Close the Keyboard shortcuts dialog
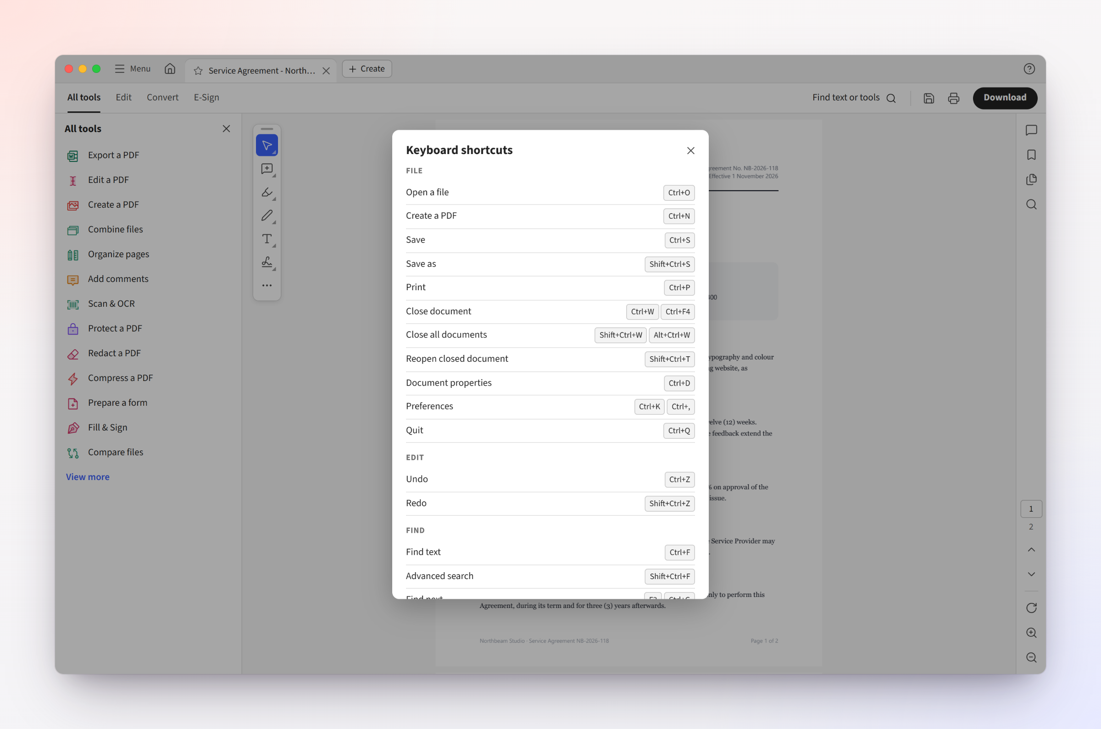1101x729 pixels. click(690, 151)
